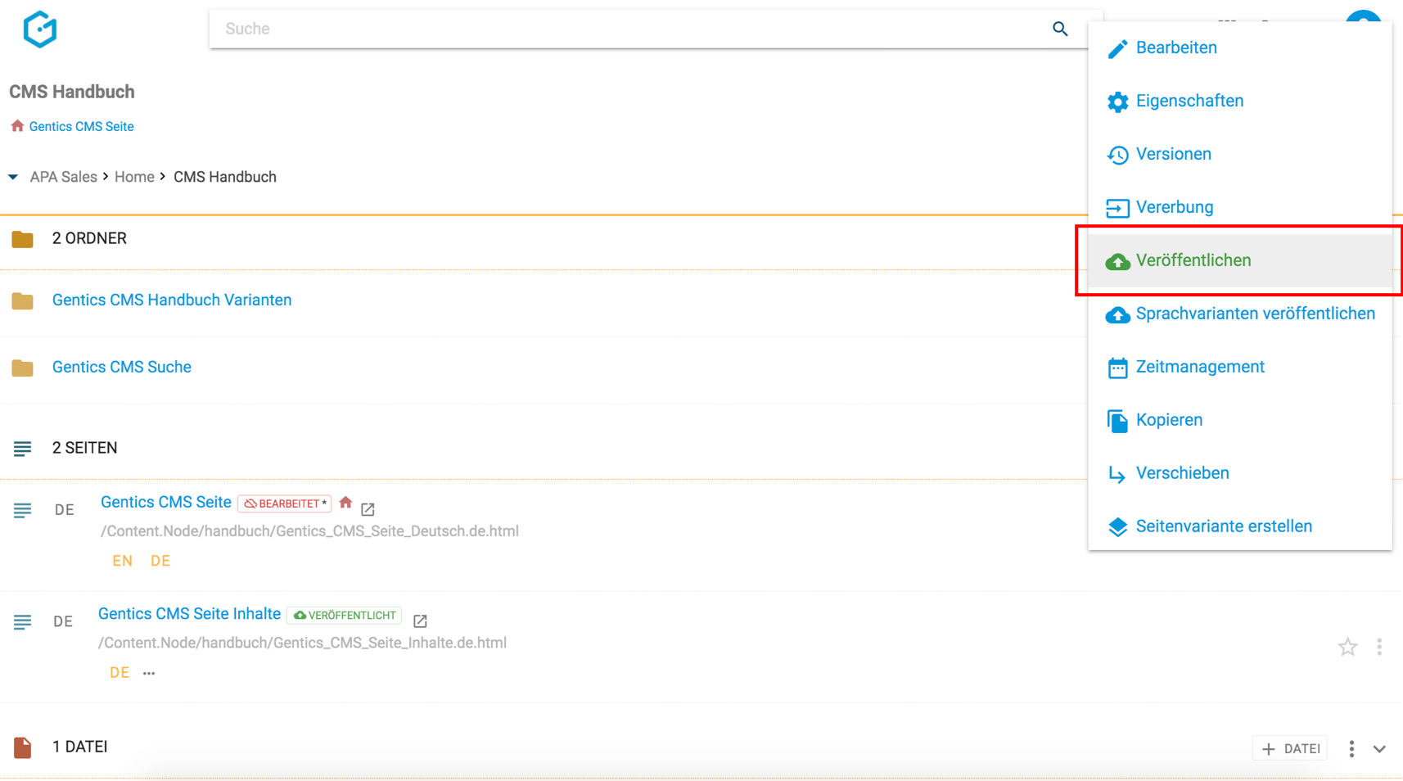Choose Eigenschaften from the context menu
This screenshot has height=781, width=1403.
pos(1240,101)
